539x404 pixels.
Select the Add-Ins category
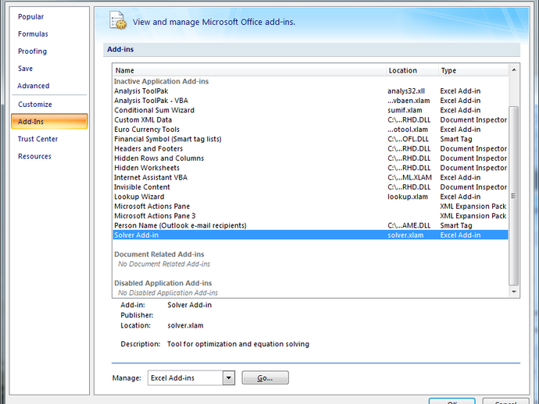point(49,122)
